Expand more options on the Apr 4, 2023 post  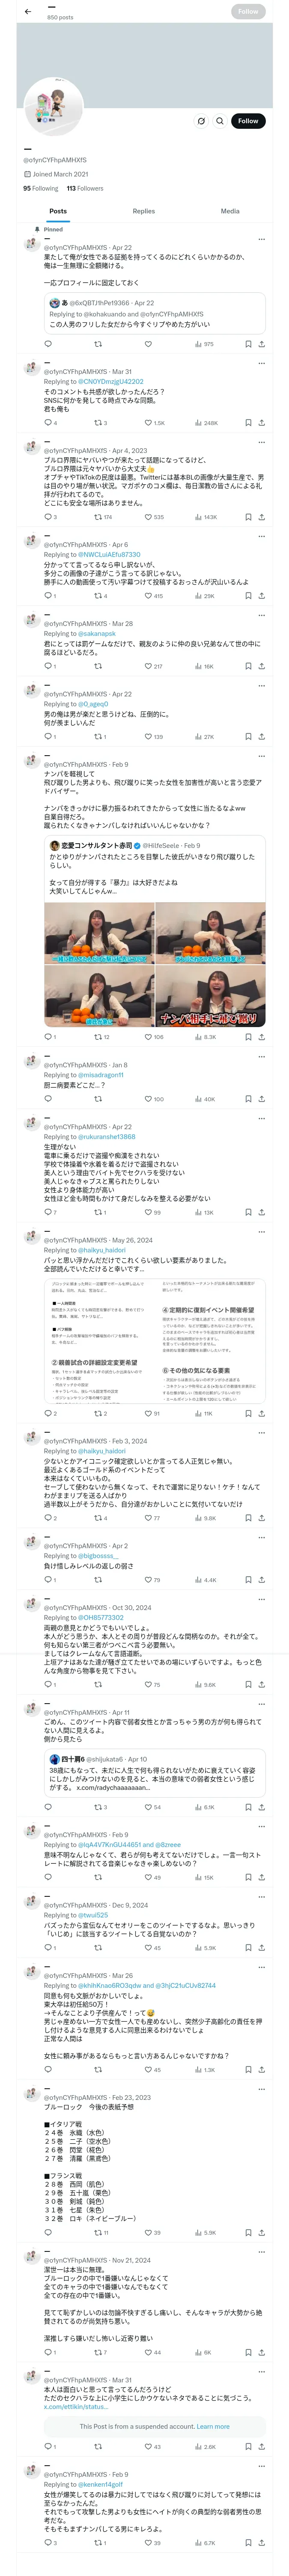[x=261, y=443]
